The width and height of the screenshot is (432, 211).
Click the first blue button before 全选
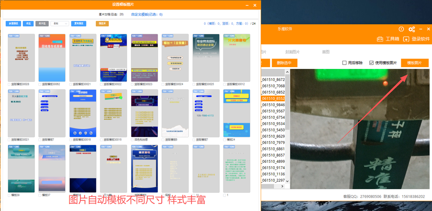[x=13, y=24]
